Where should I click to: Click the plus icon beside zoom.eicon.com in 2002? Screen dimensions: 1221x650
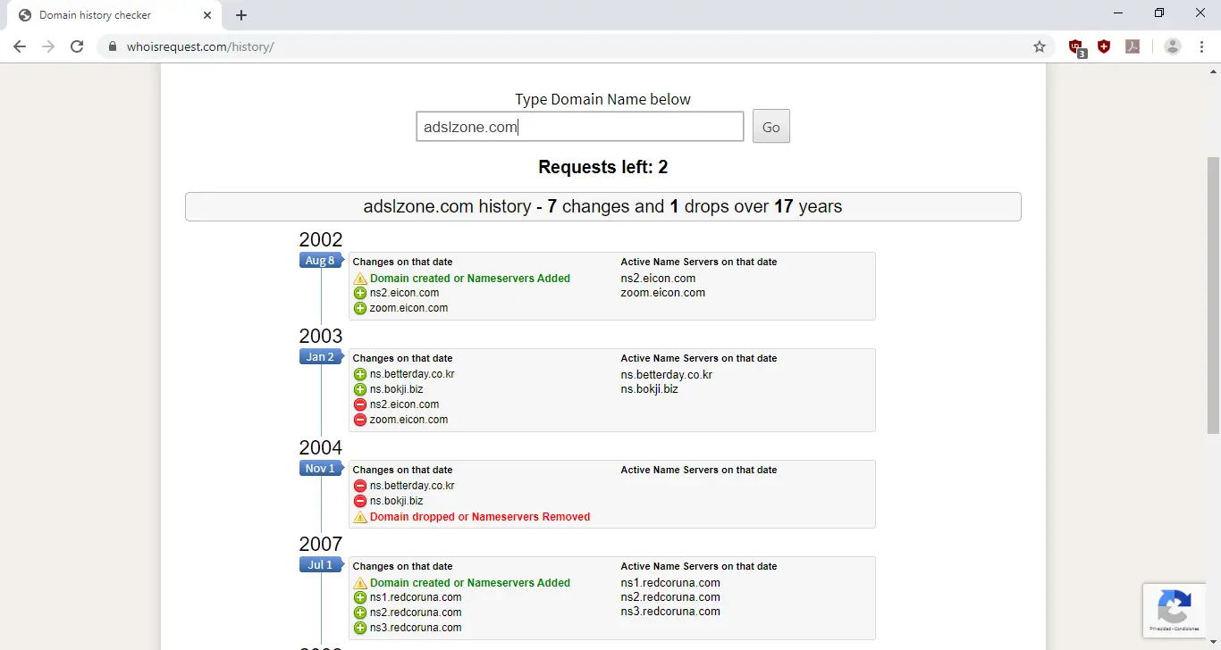(360, 308)
